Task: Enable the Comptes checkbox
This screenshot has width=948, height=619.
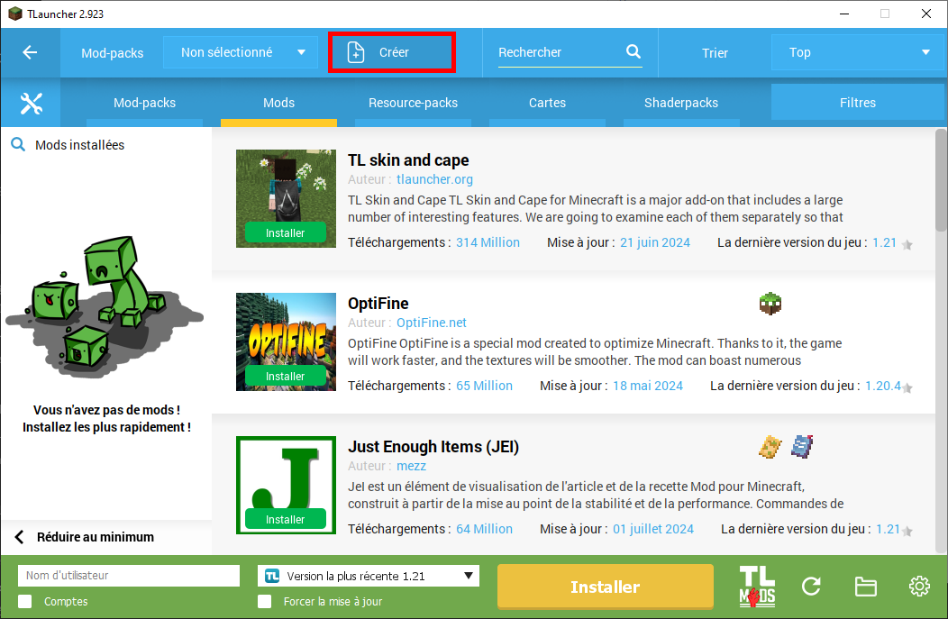Action: [25, 601]
